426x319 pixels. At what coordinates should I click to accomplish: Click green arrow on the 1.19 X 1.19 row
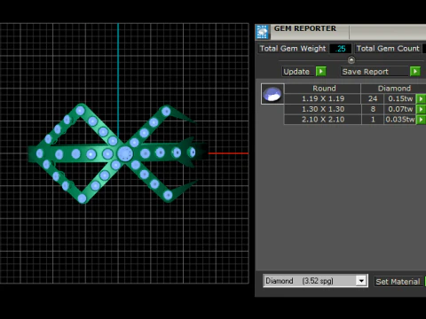tap(421, 98)
